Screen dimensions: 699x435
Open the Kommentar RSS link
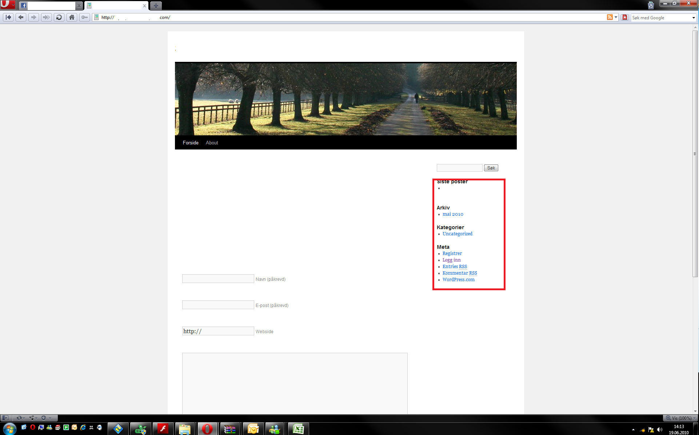[x=460, y=273]
